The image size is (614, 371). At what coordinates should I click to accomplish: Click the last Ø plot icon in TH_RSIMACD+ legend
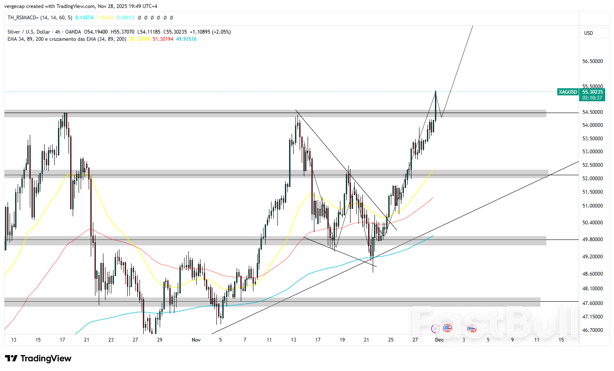tap(171, 18)
